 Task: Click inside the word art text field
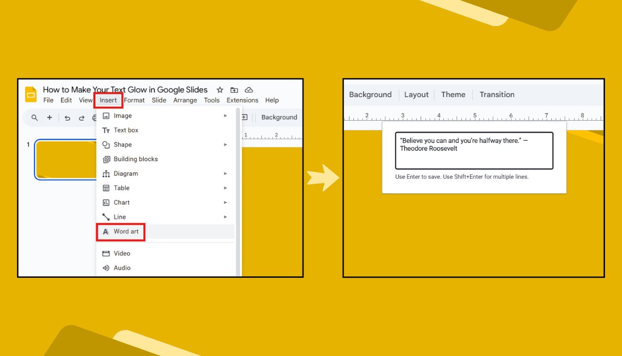coord(473,150)
